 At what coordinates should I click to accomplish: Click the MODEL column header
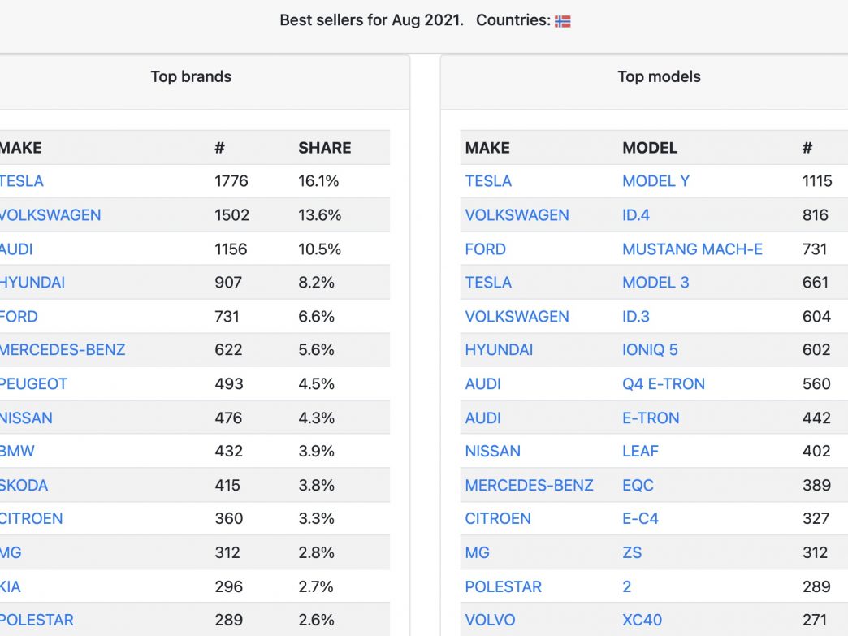(x=650, y=148)
